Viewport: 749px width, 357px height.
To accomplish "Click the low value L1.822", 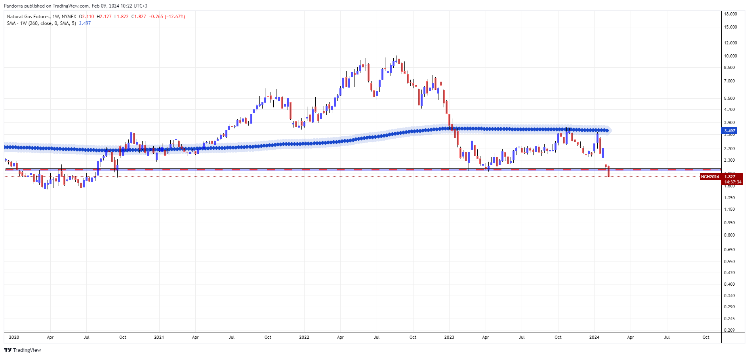I will click(121, 17).
